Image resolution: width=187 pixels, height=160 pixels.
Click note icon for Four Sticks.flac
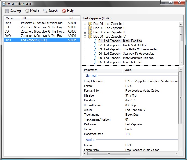point(95,62)
